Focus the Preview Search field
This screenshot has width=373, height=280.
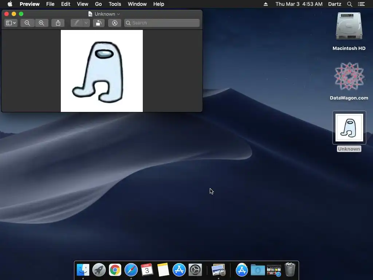click(162, 23)
